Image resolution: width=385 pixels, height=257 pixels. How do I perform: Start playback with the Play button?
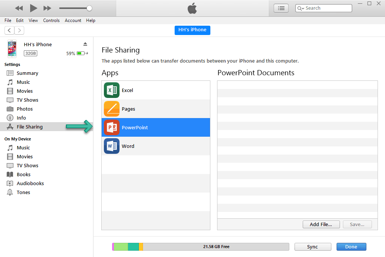point(34,8)
